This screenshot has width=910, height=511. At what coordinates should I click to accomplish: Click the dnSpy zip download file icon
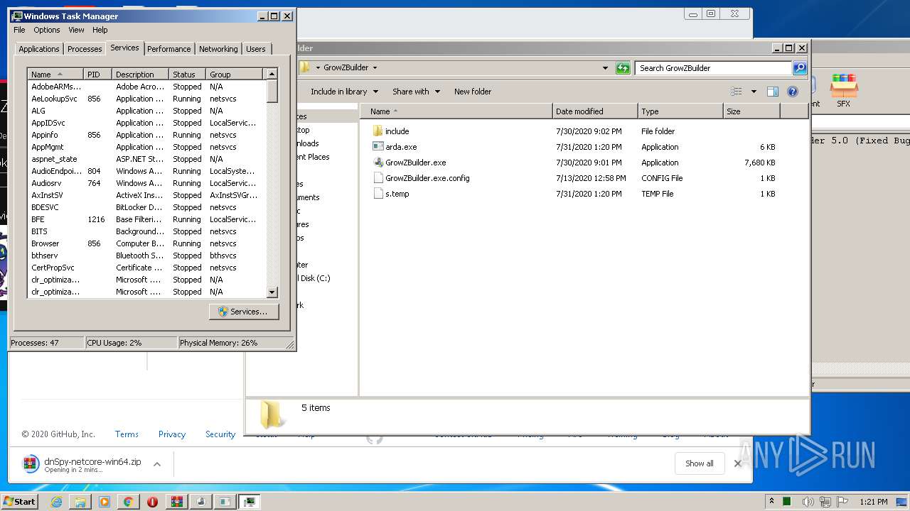pos(31,465)
